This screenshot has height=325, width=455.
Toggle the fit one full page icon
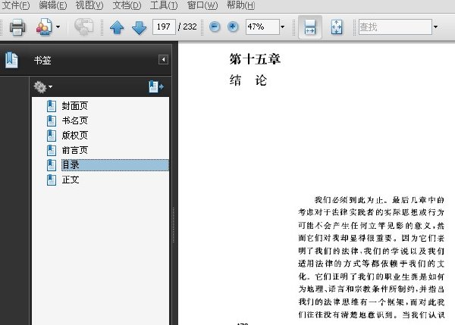pyautogui.click(x=337, y=27)
